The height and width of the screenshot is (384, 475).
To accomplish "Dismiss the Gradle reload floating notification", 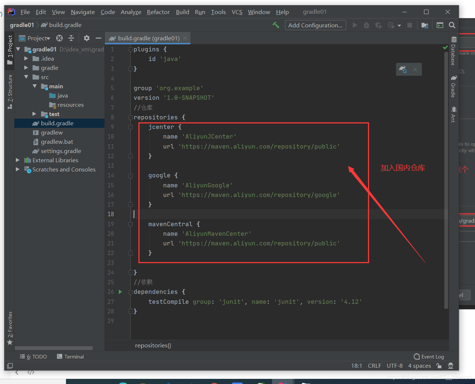I will 415,69.
